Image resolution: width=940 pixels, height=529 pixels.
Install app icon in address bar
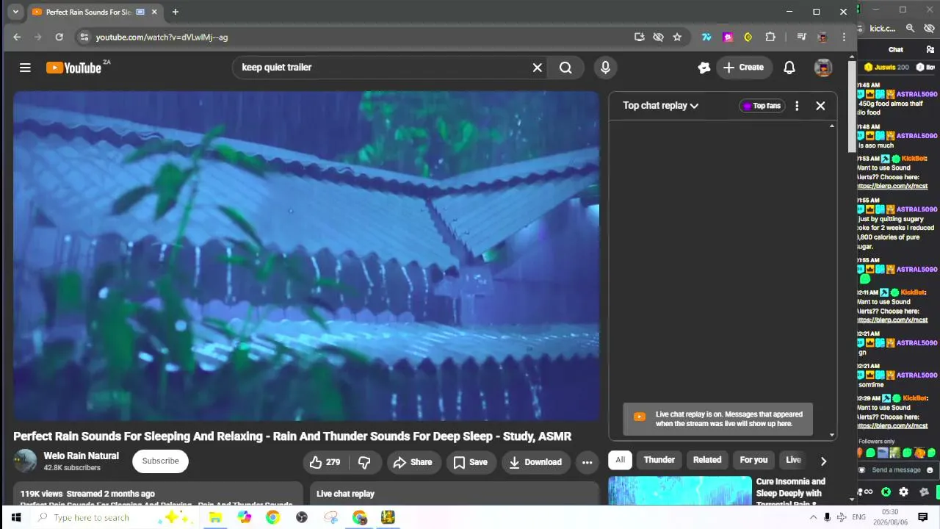tap(639, 37)
